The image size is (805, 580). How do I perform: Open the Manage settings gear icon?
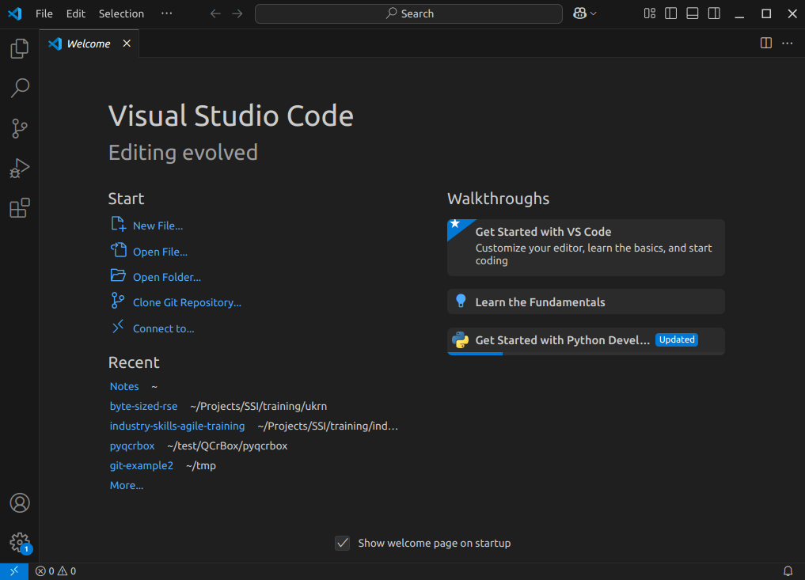click(x=20, y=542)
